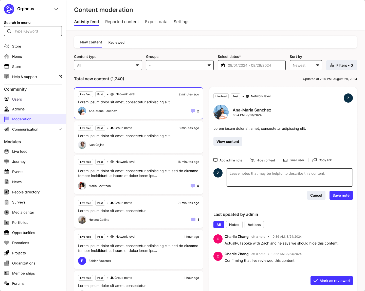This screenshot has width=365, height=291.
Task: Click the Save note button
Action: click(x=341, y=195)
